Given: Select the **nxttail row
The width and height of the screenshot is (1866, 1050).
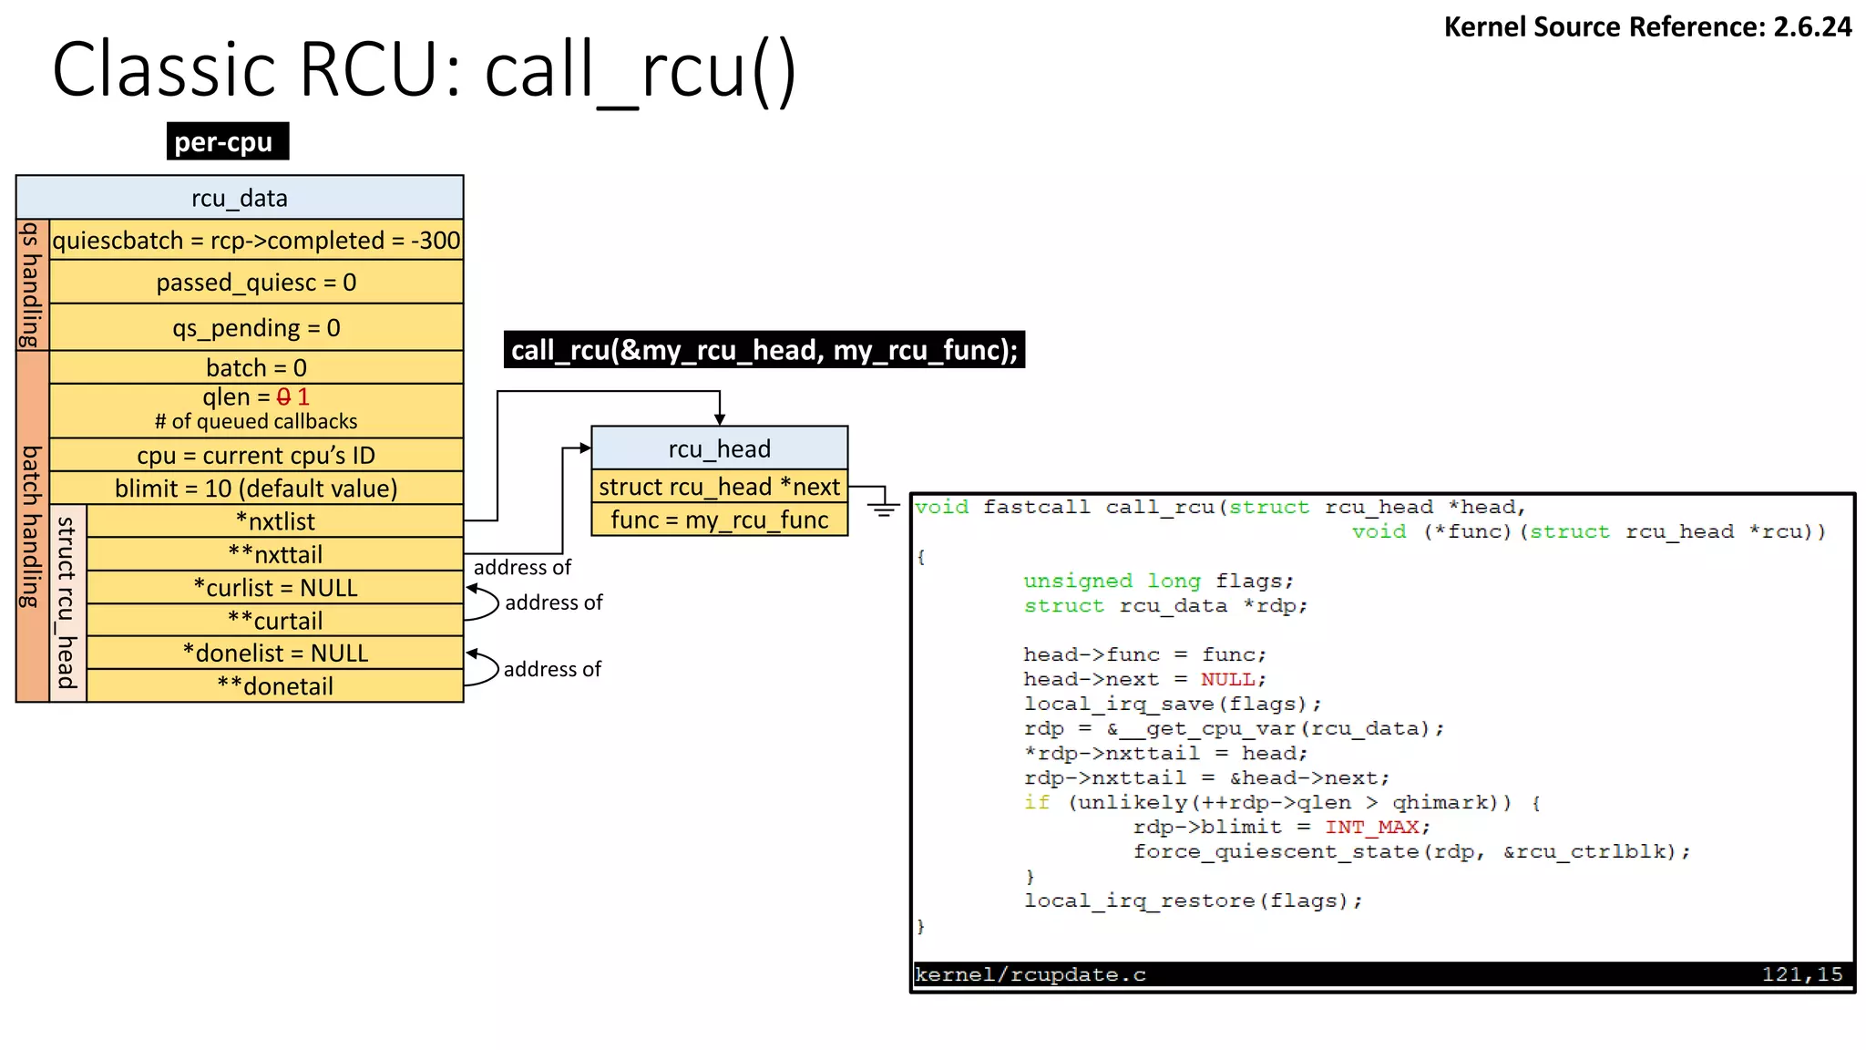Looking at the screenshot, I should 274,554.
